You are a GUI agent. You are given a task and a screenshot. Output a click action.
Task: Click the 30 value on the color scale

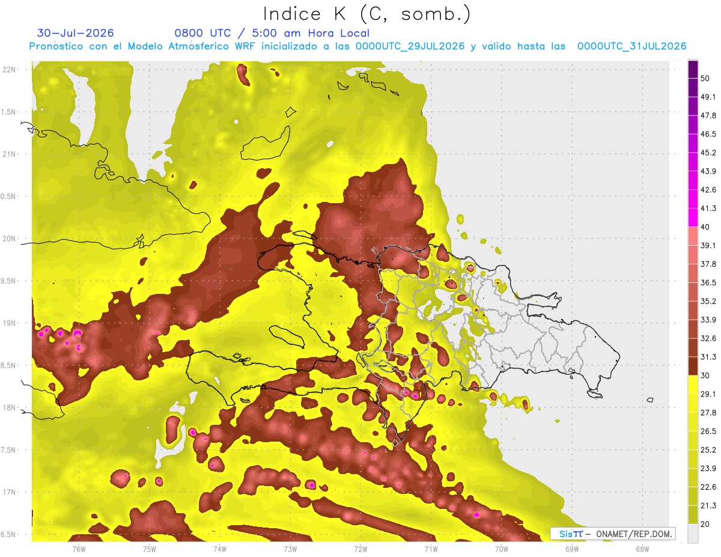click(705, 375)
